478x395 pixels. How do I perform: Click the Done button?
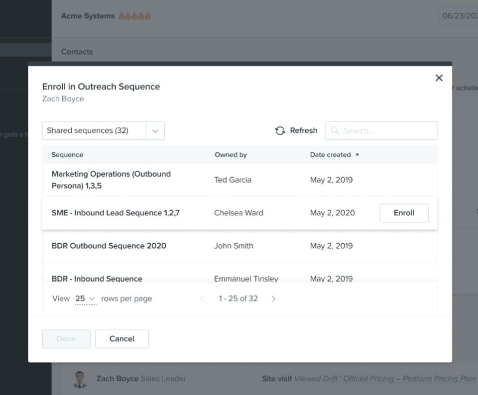[66, 339]
